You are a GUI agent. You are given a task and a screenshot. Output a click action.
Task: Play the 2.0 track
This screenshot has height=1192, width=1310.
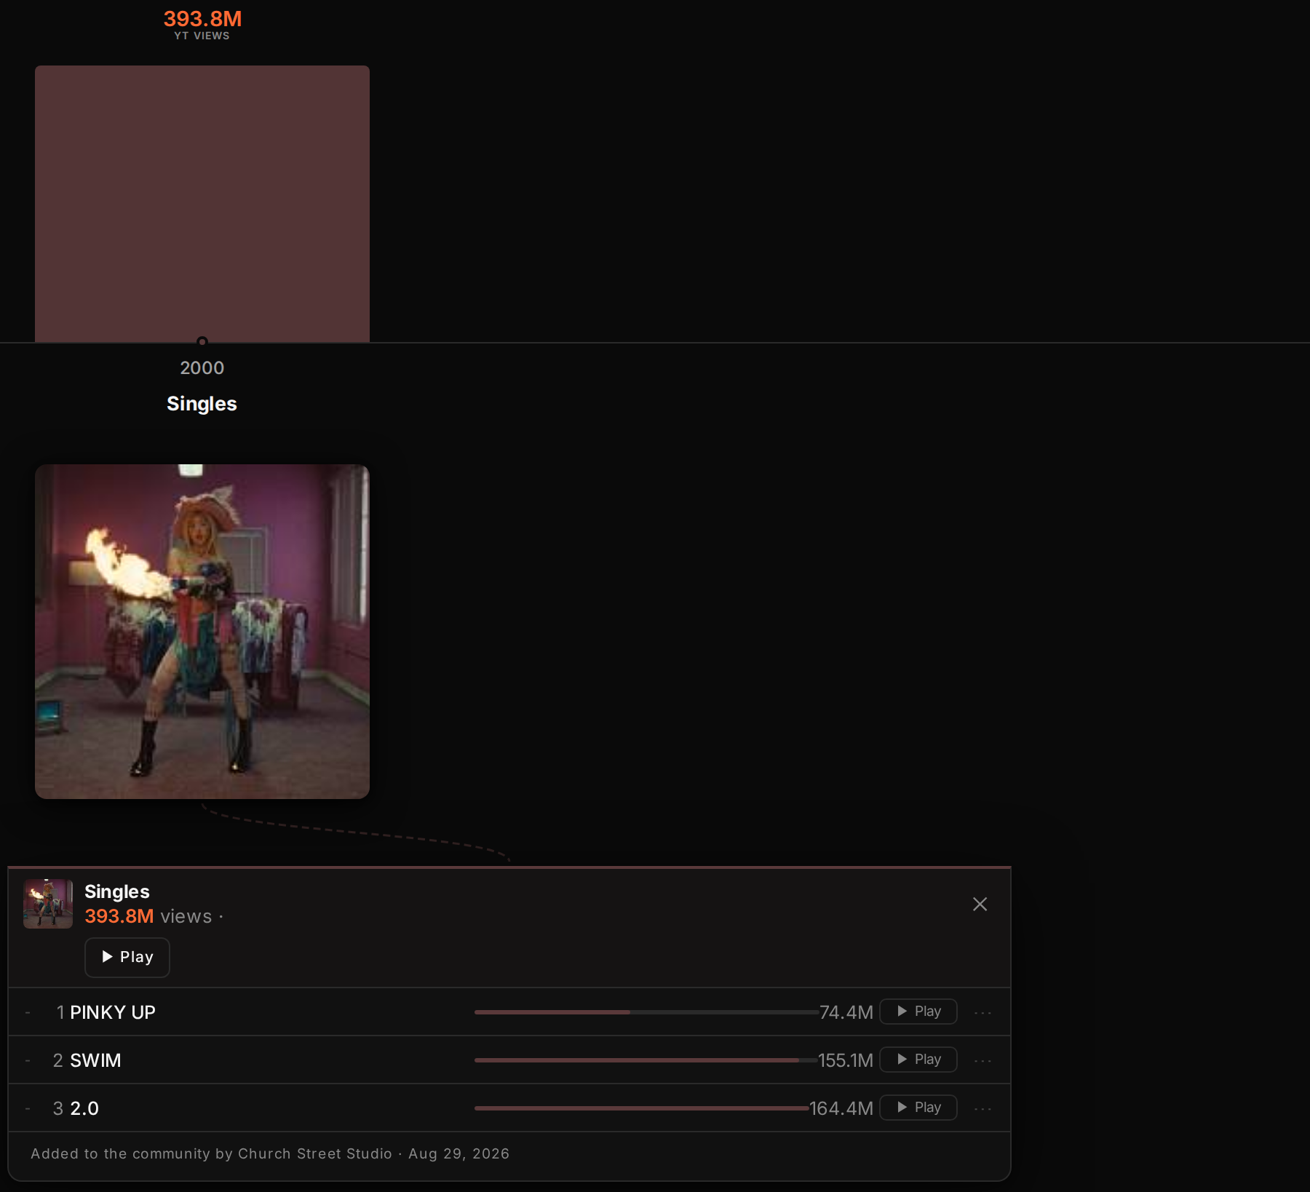(918, 1108)
